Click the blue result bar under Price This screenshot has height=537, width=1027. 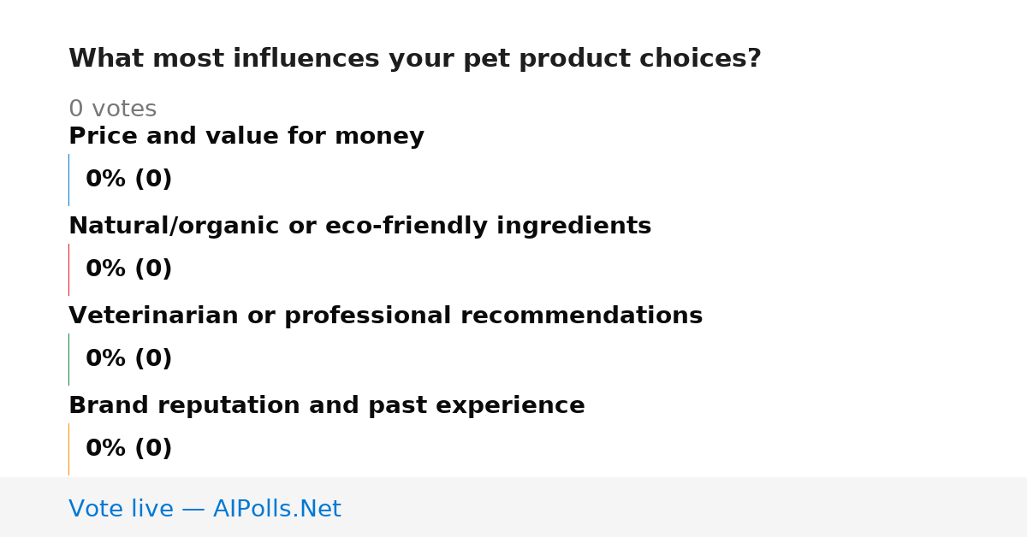click(x=68, y=180)
